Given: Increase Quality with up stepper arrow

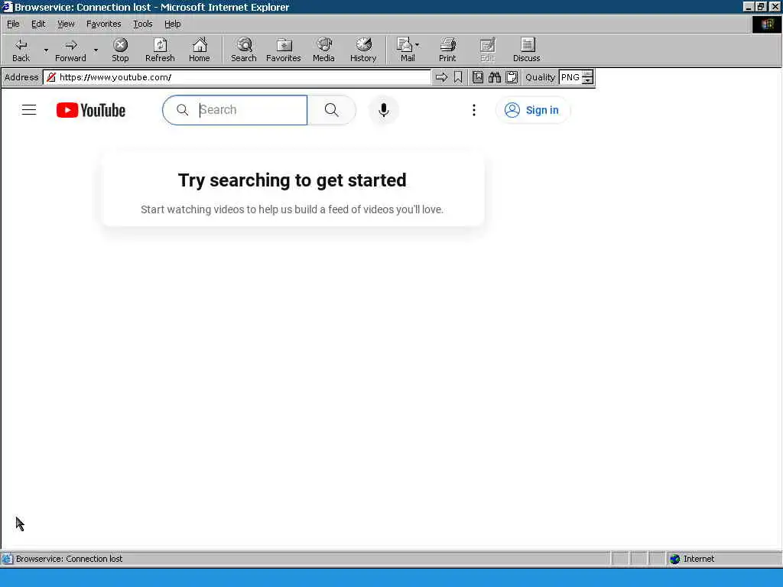Looking at the screenshot, I should (x=588, y=74).
